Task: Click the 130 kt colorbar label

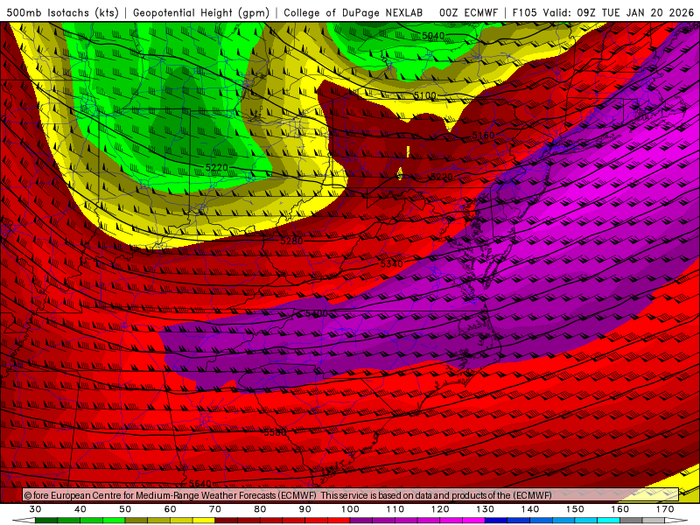Action: (486, 509)
